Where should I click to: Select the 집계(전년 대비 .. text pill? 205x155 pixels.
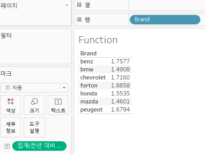tap(39, 146)
